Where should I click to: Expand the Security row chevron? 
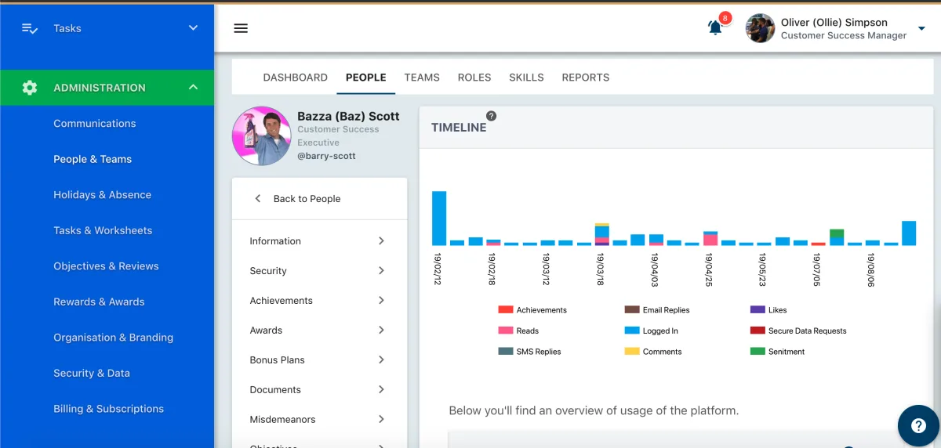(x=382, y=271)
